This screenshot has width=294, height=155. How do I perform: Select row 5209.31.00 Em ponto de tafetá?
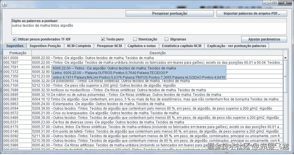point(143,131)
